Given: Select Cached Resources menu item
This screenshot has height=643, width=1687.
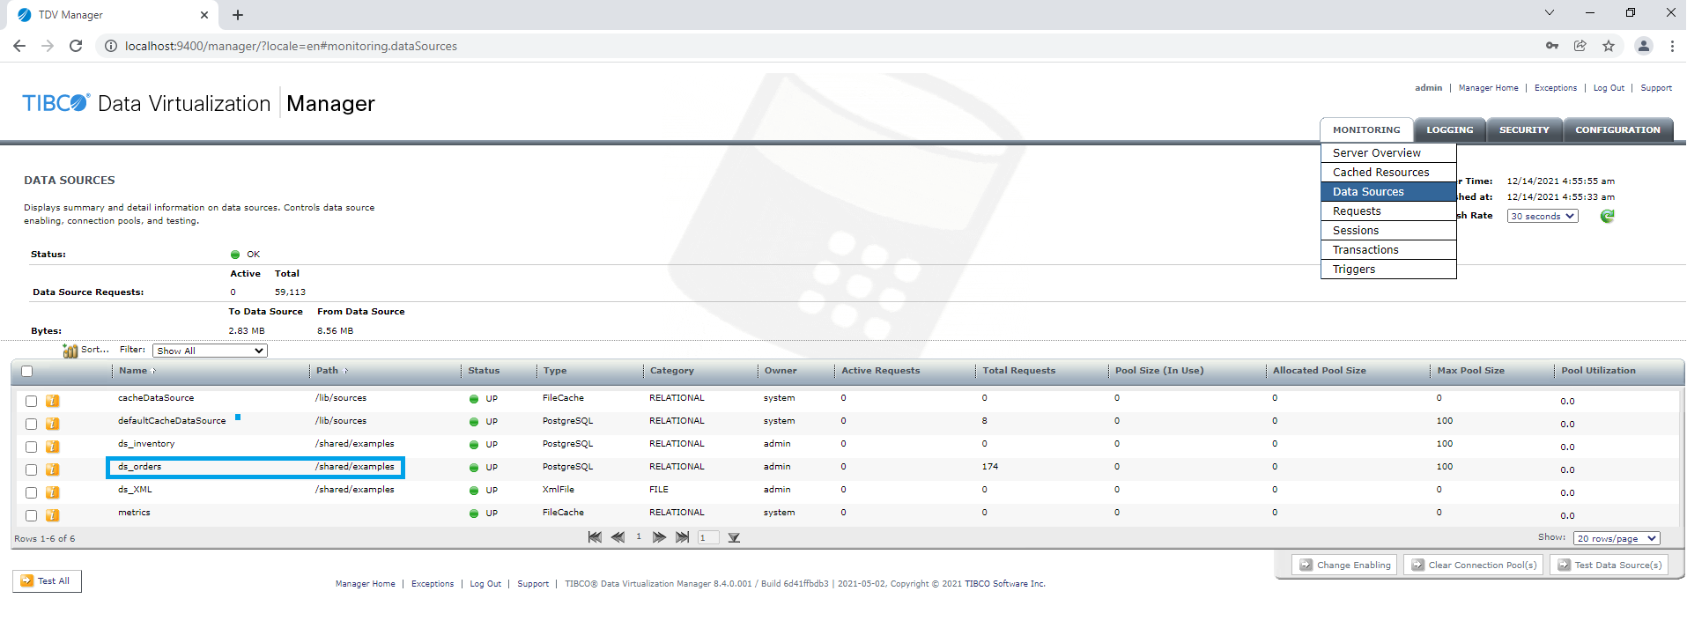Looking at the screenshot, I should [1388, 172].
